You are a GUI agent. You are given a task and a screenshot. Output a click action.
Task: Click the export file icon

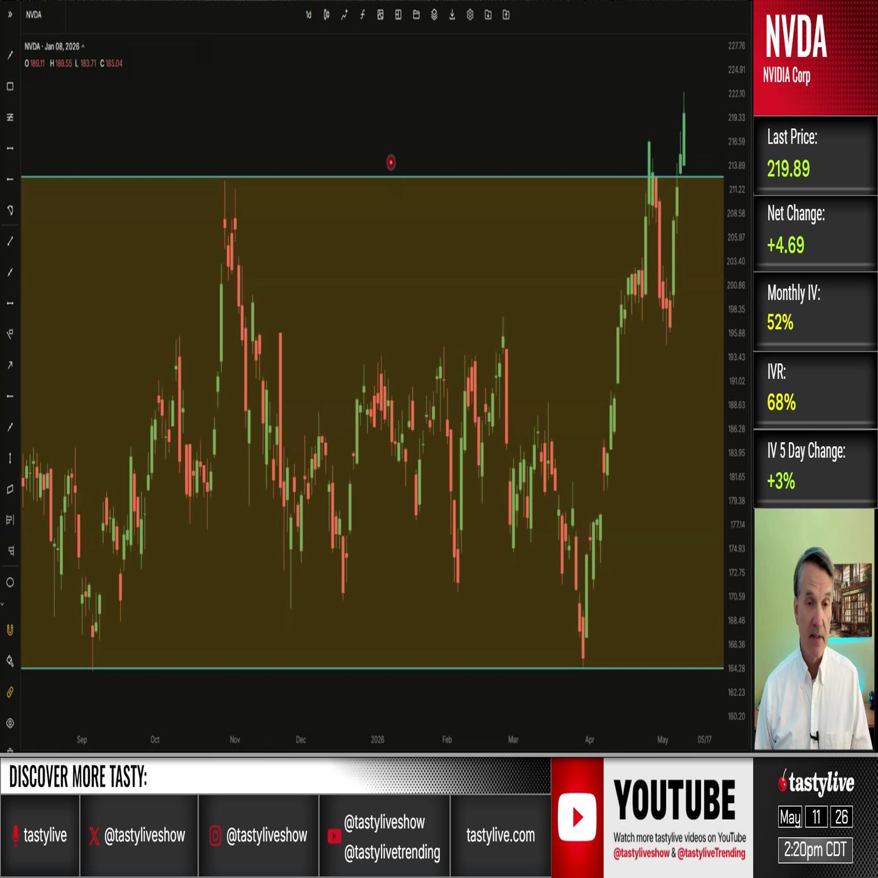coord(506,15)
